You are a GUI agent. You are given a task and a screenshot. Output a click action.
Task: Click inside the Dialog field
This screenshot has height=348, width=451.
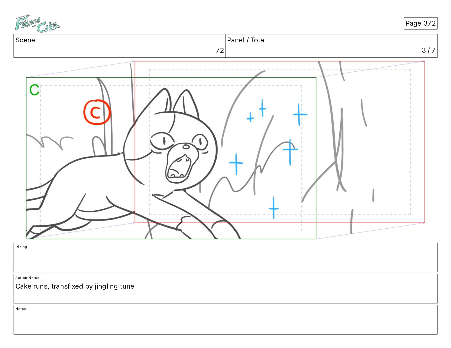pos(225,258)
